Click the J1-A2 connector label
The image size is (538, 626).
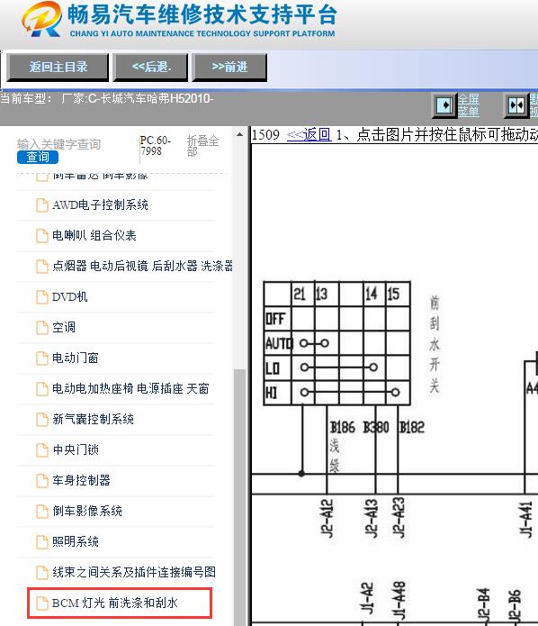(x=367, y=598)
